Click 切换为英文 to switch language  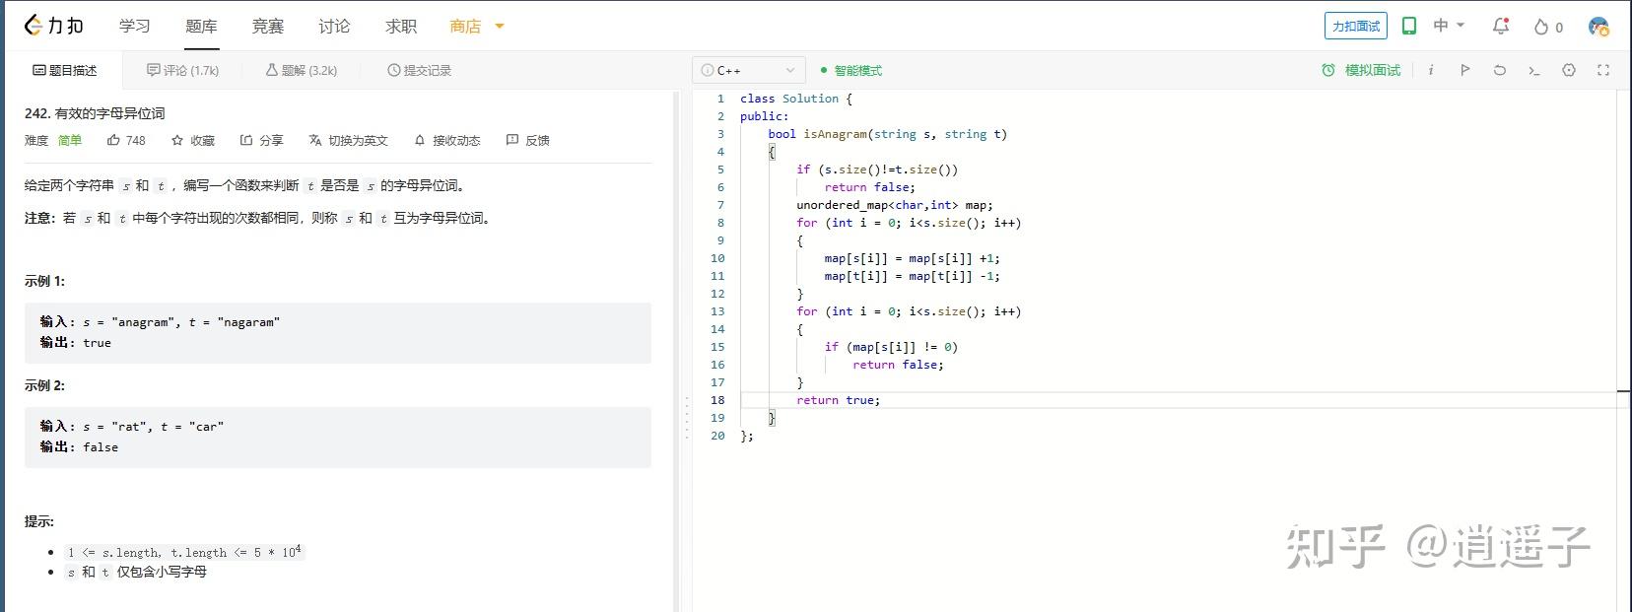click(x=349, y=140)
